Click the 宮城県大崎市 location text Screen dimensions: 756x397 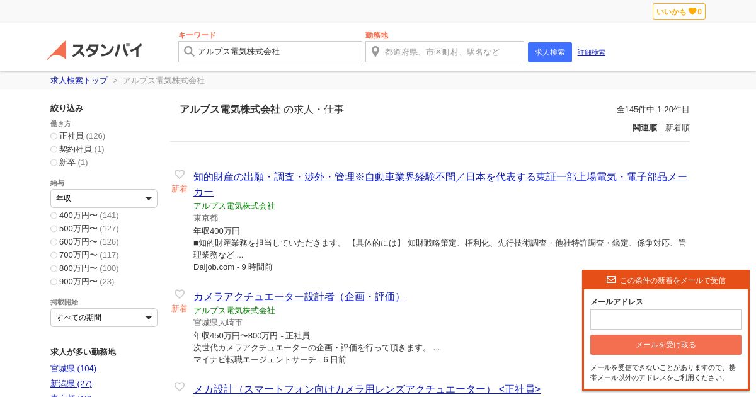point(218,323)
